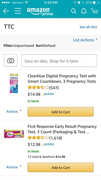The height and width of the screenshot is (180, 101).
Task: Open search with the magnifier icon
Action: tap(74, 11)
